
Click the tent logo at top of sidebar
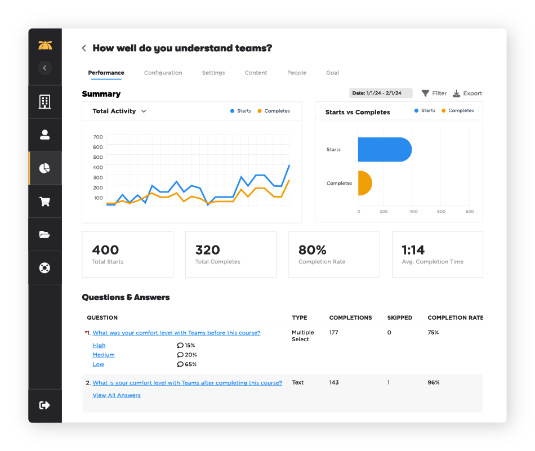(44, 46)
